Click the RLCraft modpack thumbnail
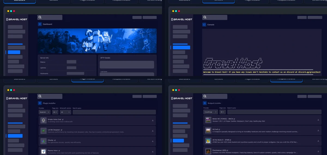 (x=208, y=130)
